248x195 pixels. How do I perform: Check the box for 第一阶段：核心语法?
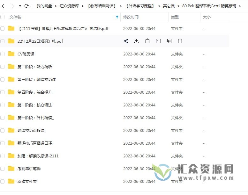(2, 105)
